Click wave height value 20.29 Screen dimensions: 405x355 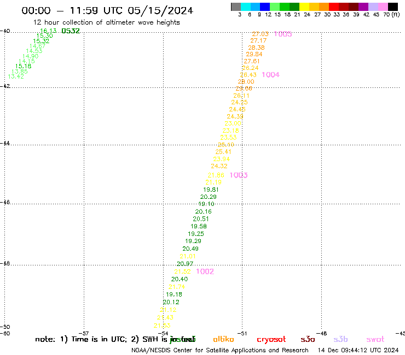(x=209, y=197)
